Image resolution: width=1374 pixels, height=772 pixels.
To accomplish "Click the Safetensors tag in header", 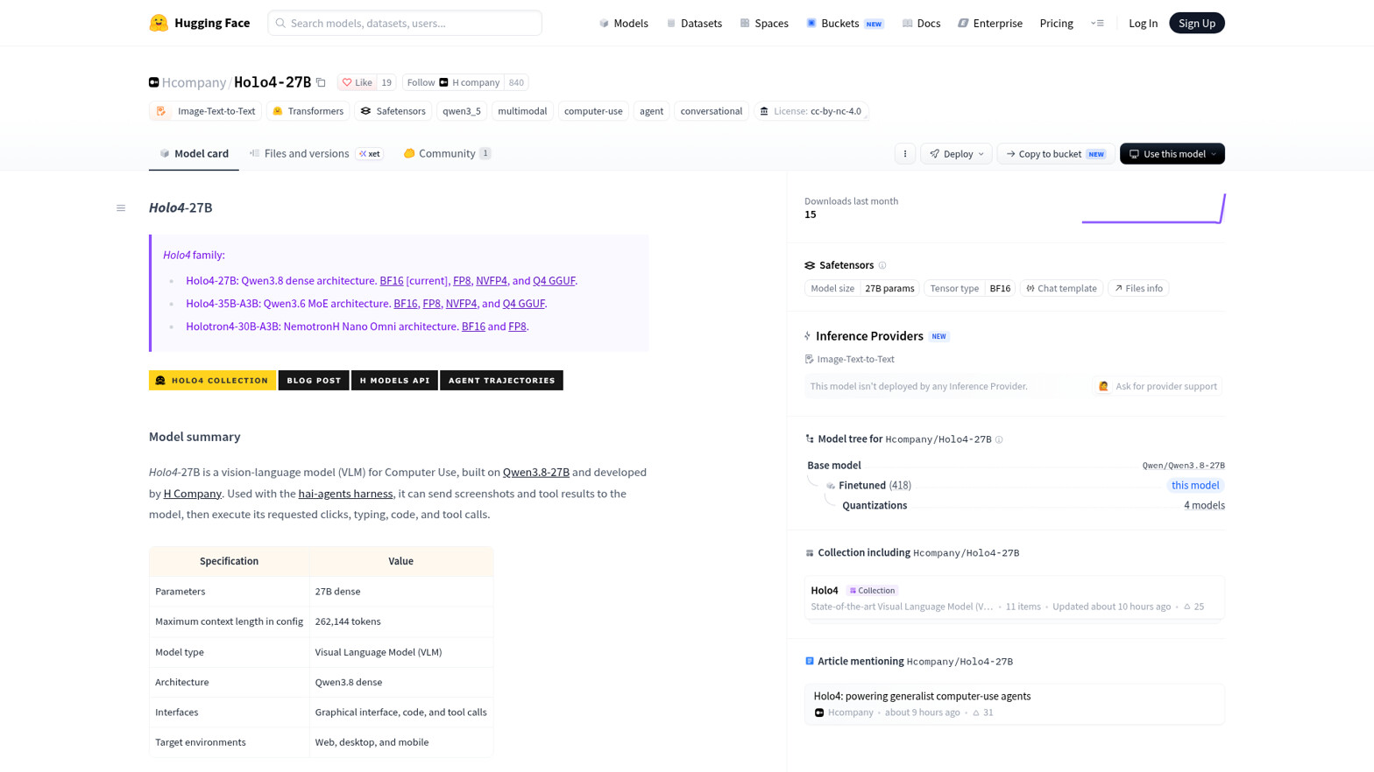I will pos(393,111).
